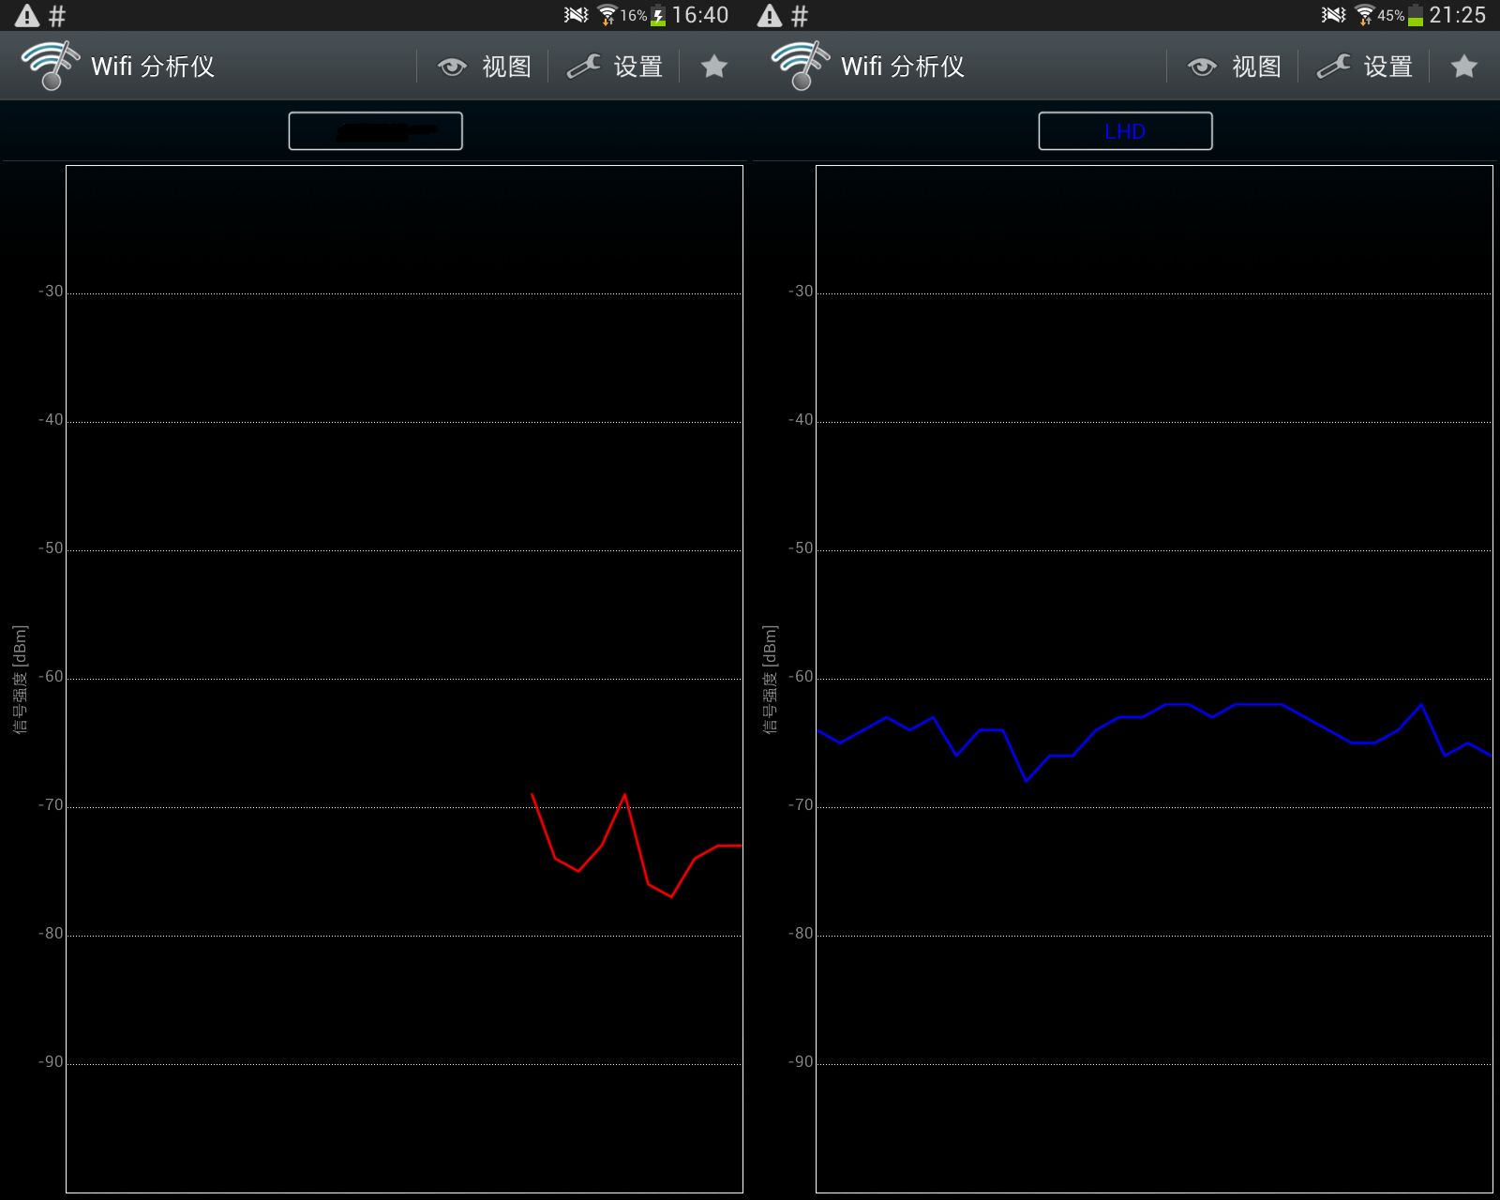Click the wrench settings icon on right screen
Screen dimensions: 1500x1200
point(1334,67)
